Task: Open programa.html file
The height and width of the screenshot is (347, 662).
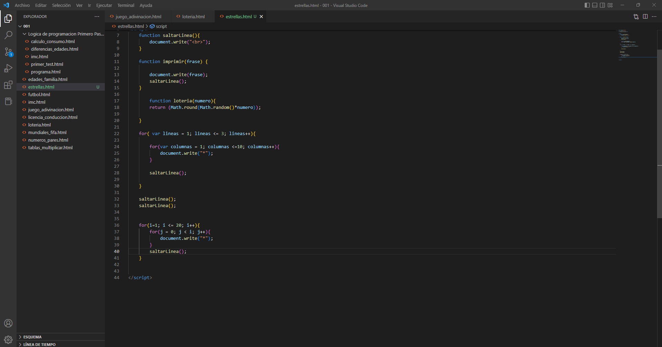Action: pyautogui.click(x=61, y=72)
